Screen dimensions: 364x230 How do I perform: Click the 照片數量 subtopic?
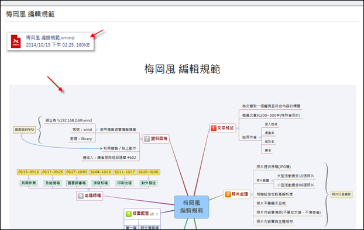coord(263,180)
